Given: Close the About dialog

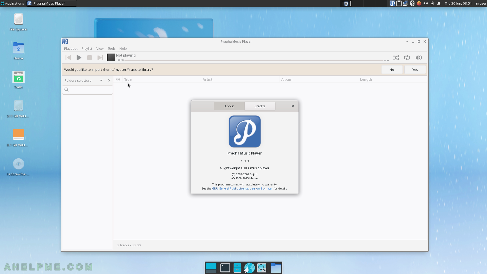Looking at the screenshot, I should tap(293, 106).
